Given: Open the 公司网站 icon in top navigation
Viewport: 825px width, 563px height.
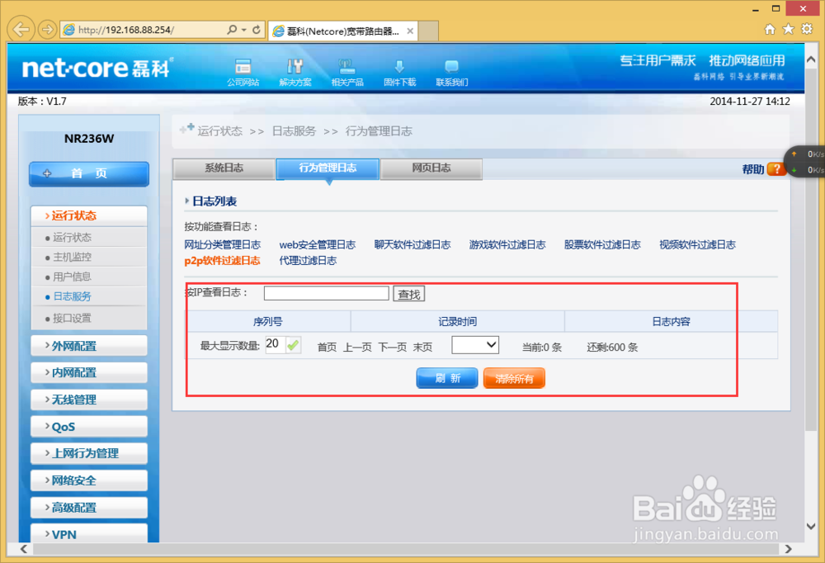Looking at the screenshot, I should (x=243, y=68).
